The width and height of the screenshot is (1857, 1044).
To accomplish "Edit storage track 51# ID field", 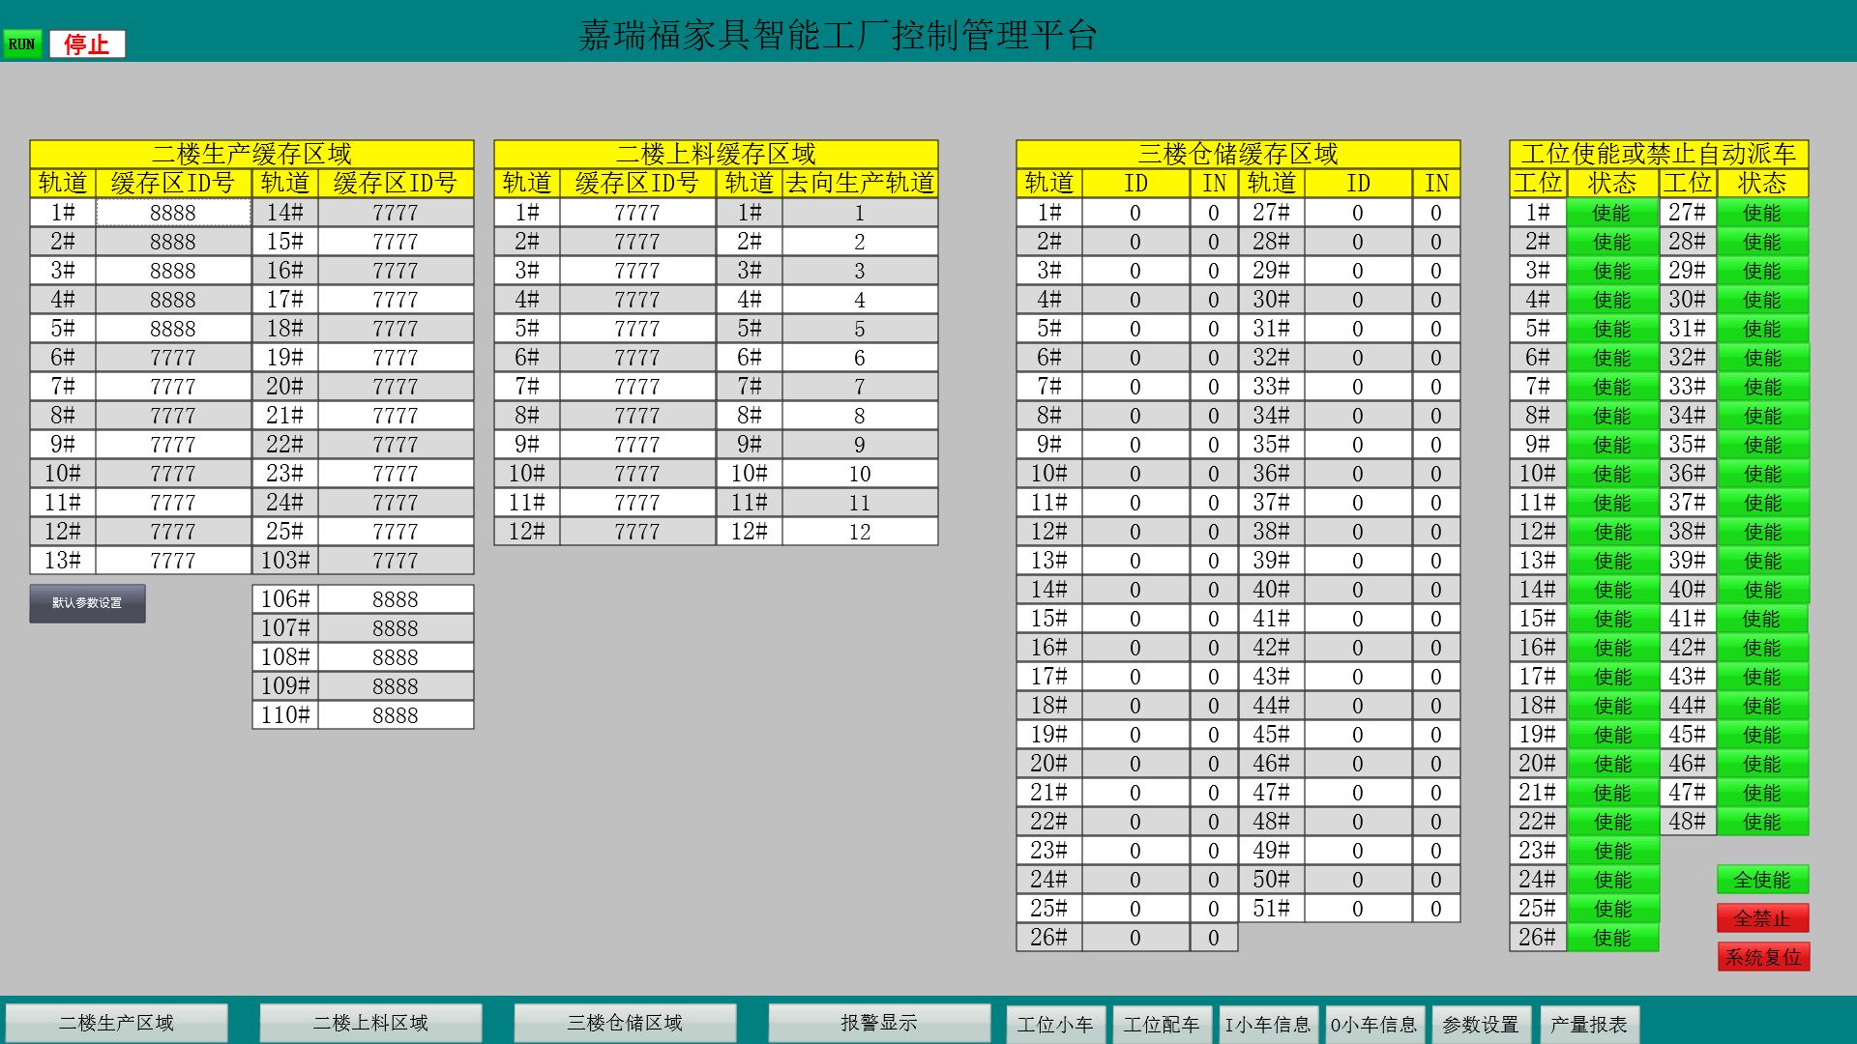I will coord(1358,909).
